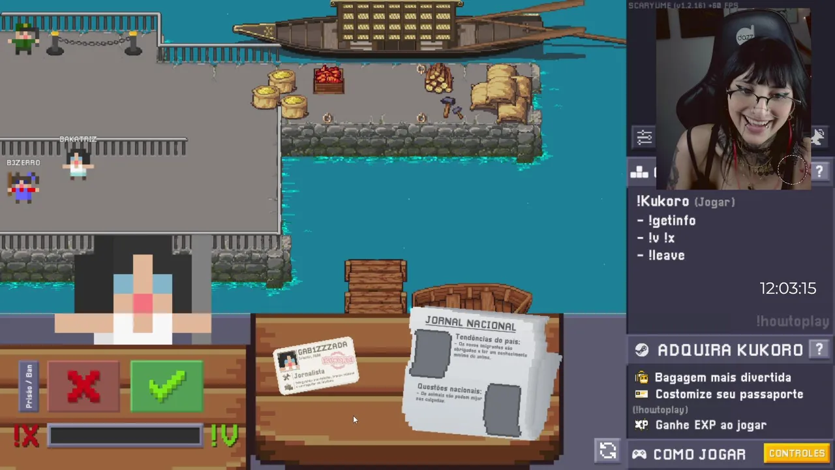835x470 pixels.
Task: Click the firewood log pile
Action: point(438,78)
